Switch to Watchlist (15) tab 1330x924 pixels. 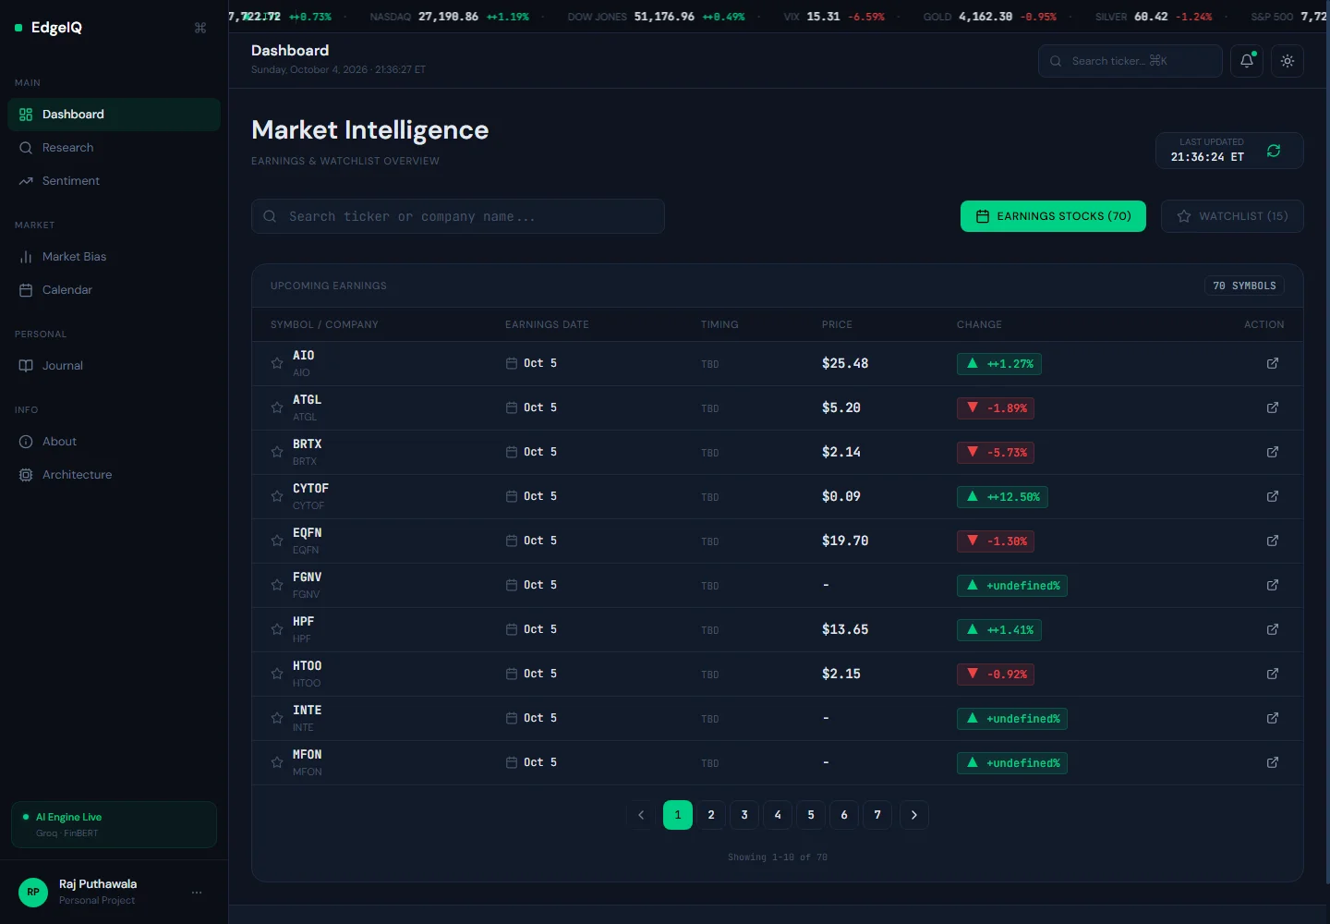click(1232, 216)
